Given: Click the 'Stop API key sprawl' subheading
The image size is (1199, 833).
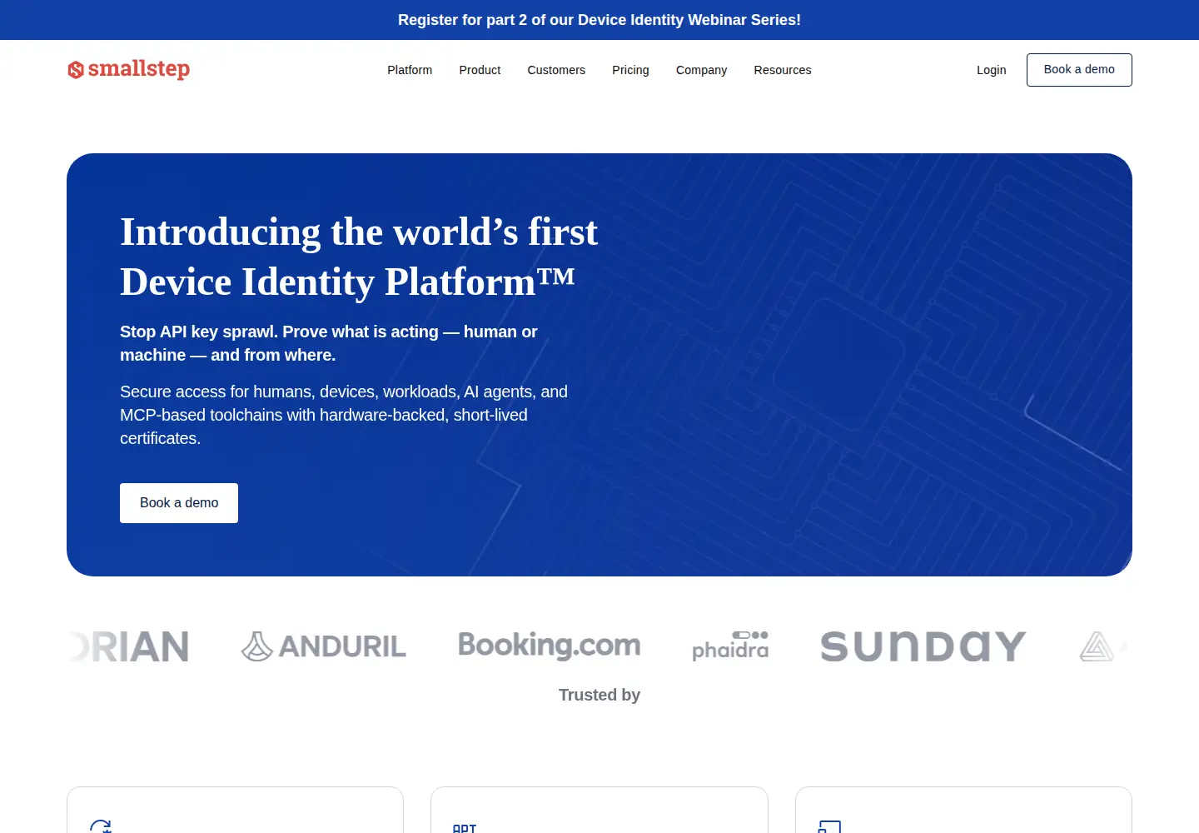Looking at the screenshot, I should point(329,343).
